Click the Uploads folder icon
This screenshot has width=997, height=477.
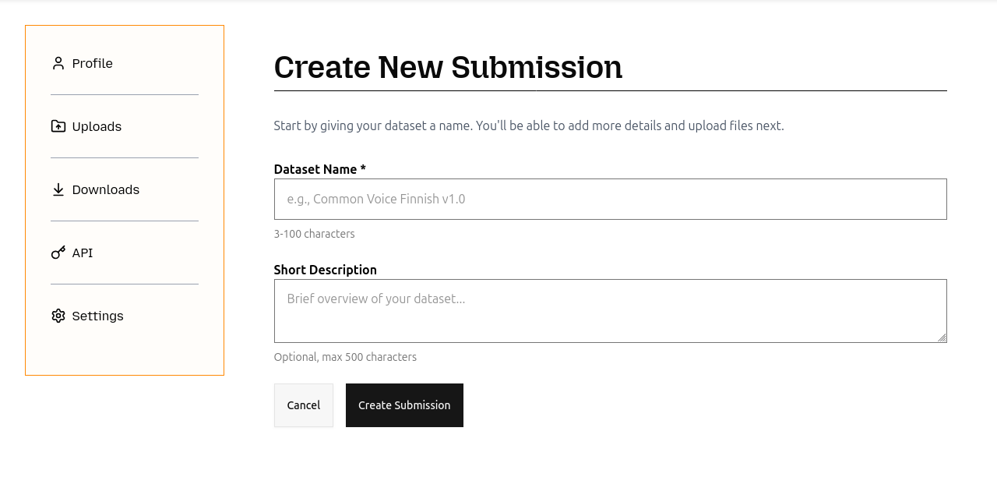point(58,126)
